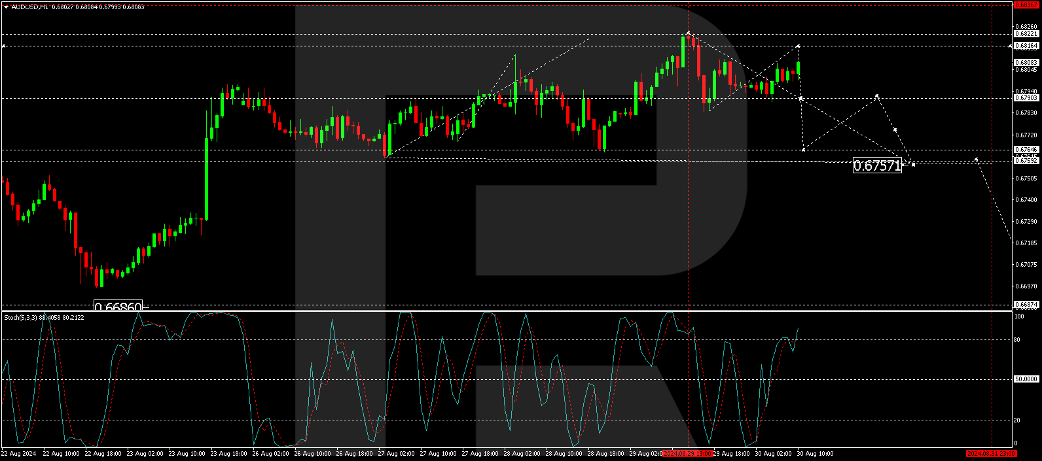Viewport: 1042px width, 461px height.
Task: Click the 30 Aug 10:00 time label
Action: [815, 454]
